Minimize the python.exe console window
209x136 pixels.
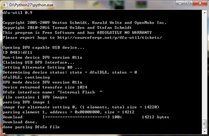(x=180, y=3)
